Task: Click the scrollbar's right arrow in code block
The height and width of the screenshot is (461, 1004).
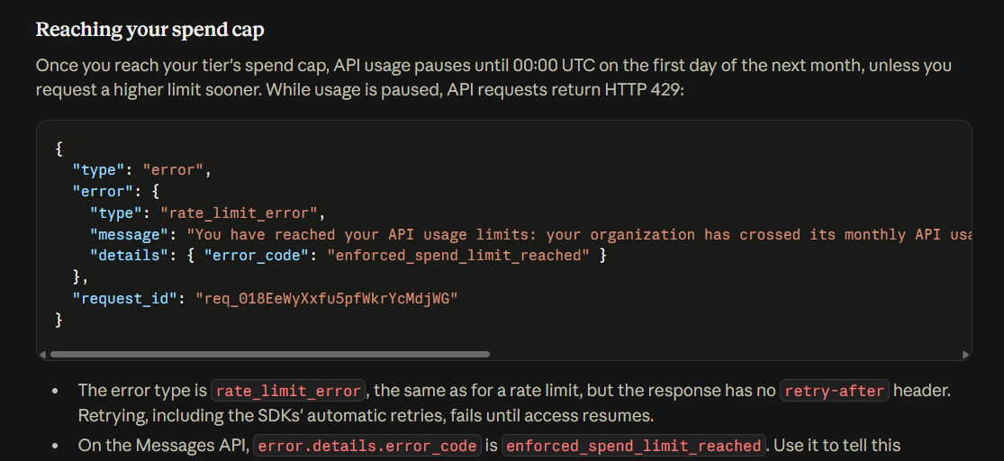Action: tap(965, 354)
